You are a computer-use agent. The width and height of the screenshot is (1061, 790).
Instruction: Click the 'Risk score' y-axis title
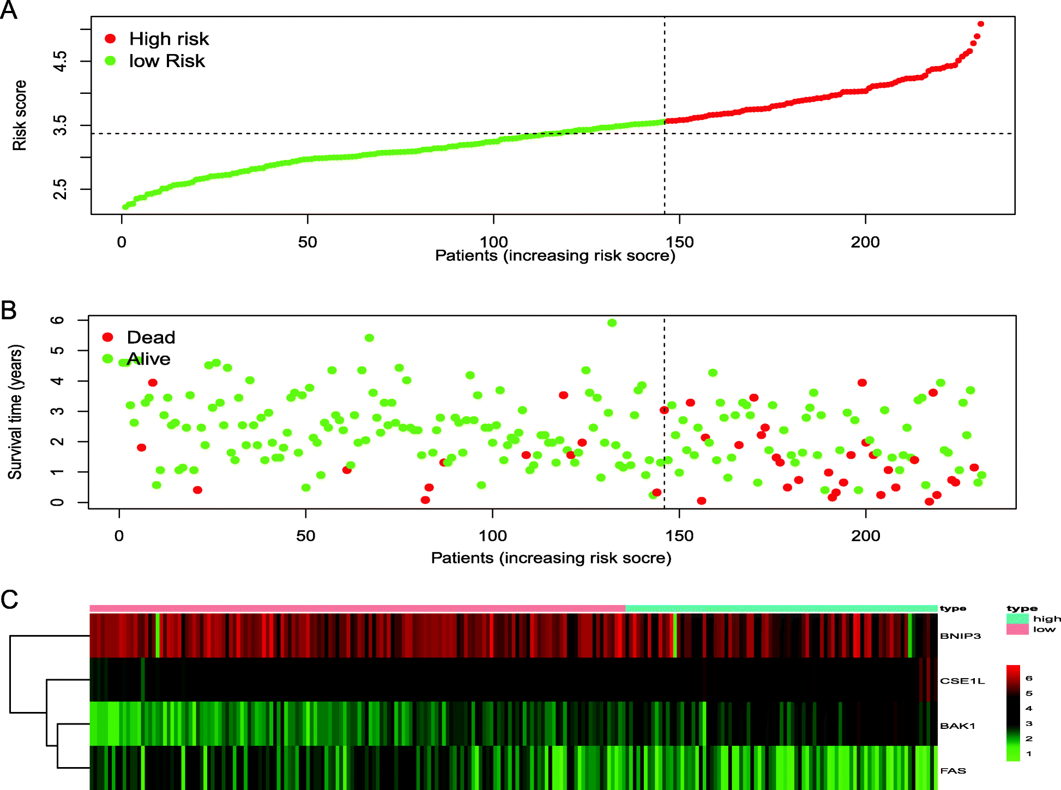pyautogui.click(x=20, y=115)
